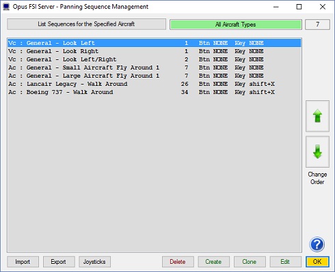Maximize the Panning Sequence Management window
Image resolution: width=335 pixels, height=272 pixels.
pos(299,7)
